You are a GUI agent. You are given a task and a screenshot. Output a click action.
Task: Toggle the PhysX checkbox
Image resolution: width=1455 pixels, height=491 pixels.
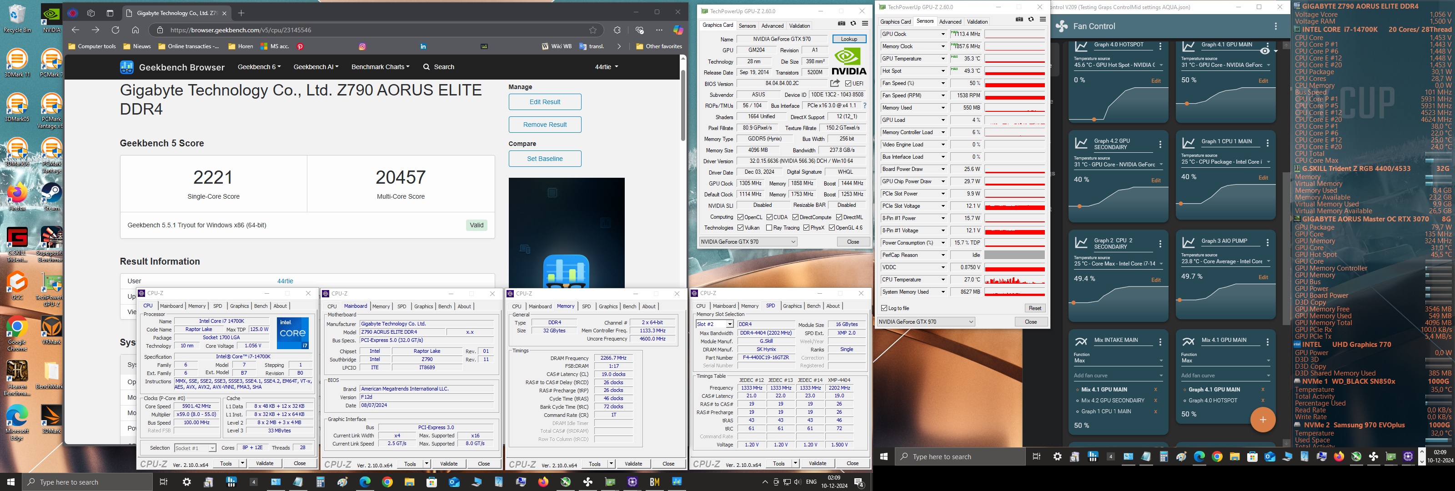806,228
